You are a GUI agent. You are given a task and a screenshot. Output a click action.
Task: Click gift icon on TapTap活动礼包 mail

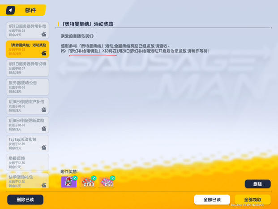click(x=44, y=147)
